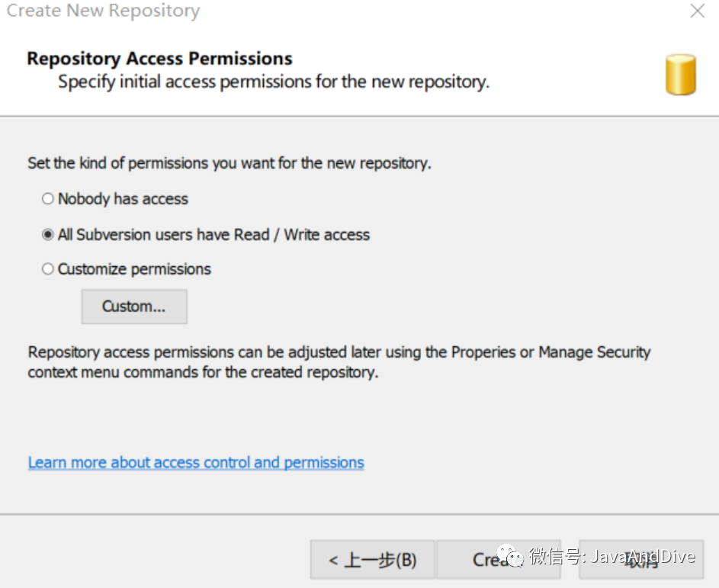Viewport: 719px width, 588px height.
Task: Open the Custom... permissions button
Action: point(134,307)
